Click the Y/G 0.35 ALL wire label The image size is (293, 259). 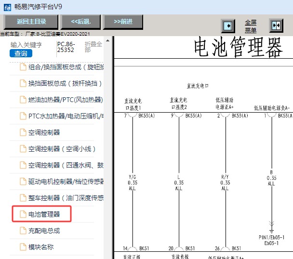coord(133,182)
